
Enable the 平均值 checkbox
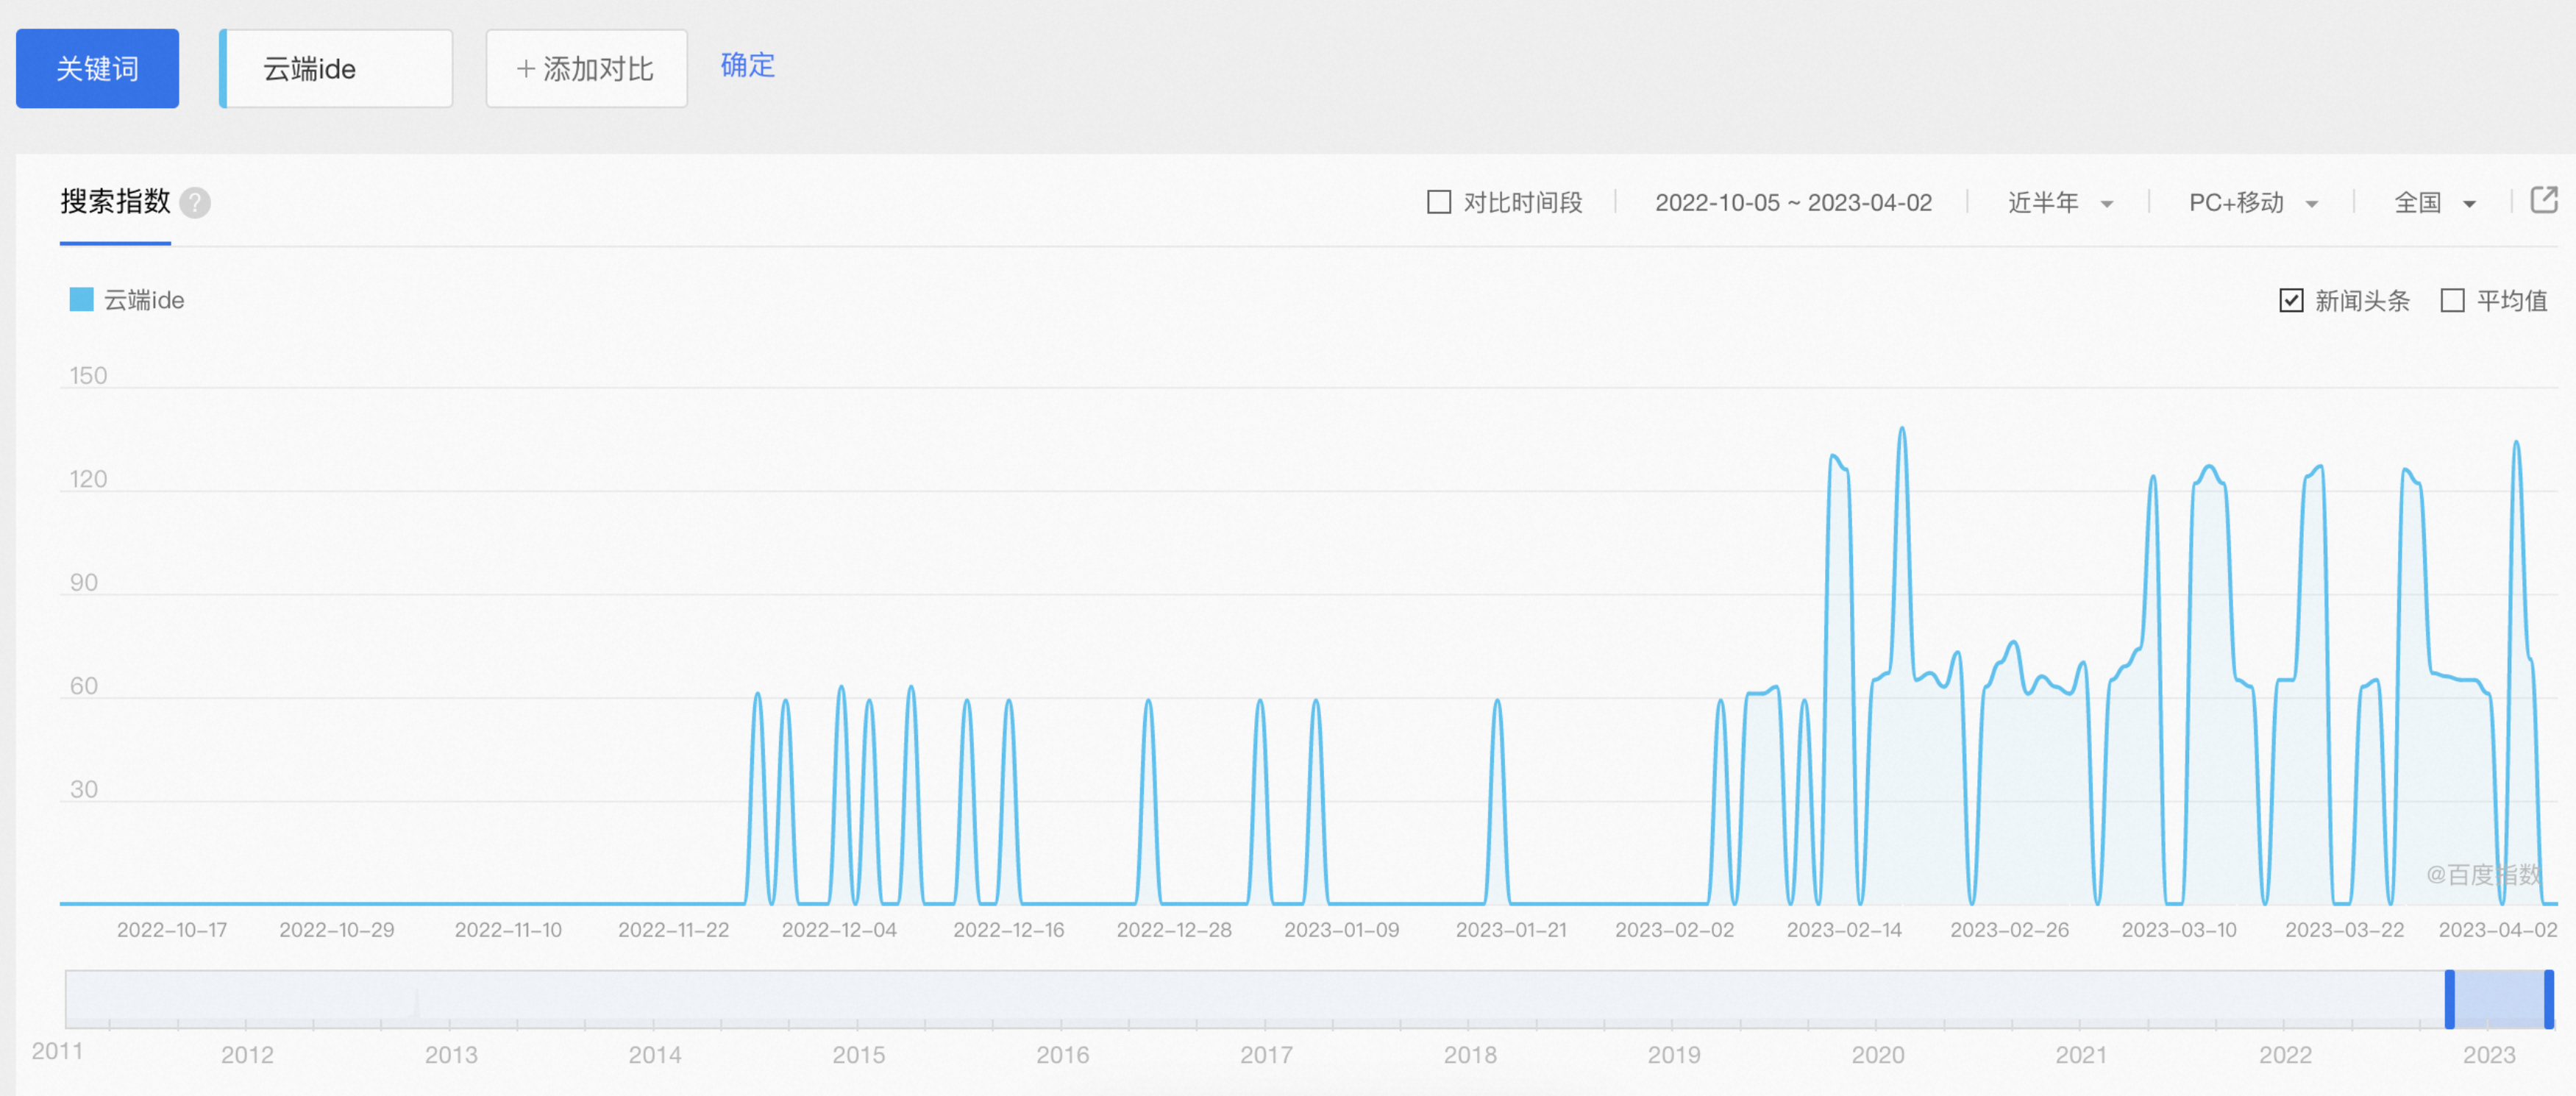pyautogui.click(x=2452, y=300)
